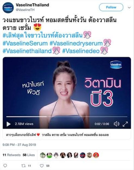The width and height of the screenshot is (134, 170).
Task: Open the #VaselineSerum hashtag
Action: [x=25, y=43]
